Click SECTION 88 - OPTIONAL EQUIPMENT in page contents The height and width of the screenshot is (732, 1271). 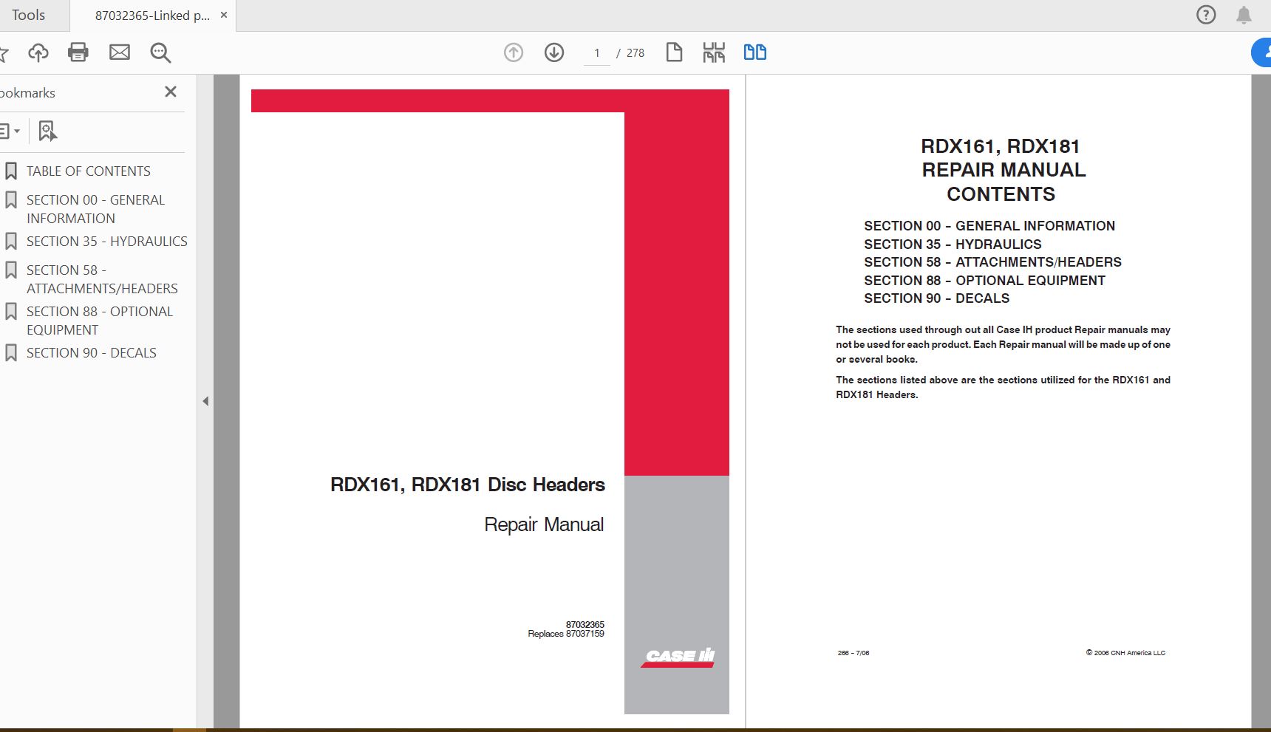point(984,281)
